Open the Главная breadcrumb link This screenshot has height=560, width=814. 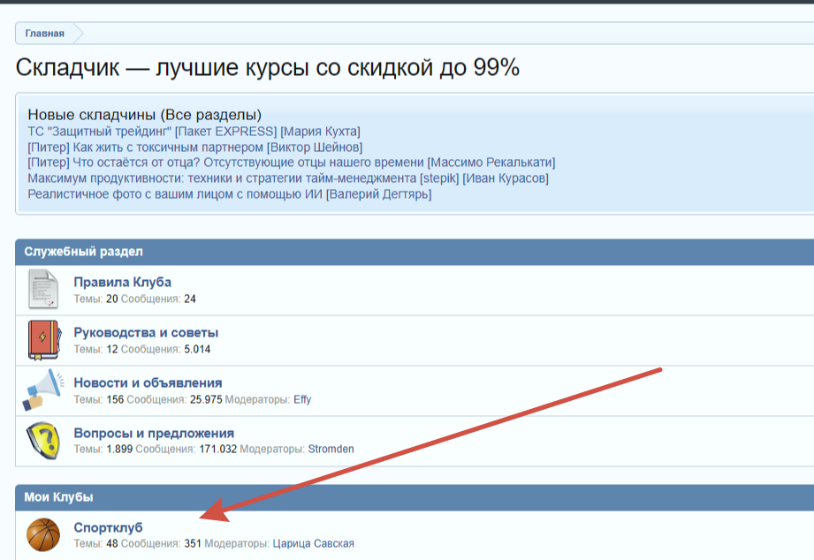point(45,34)
